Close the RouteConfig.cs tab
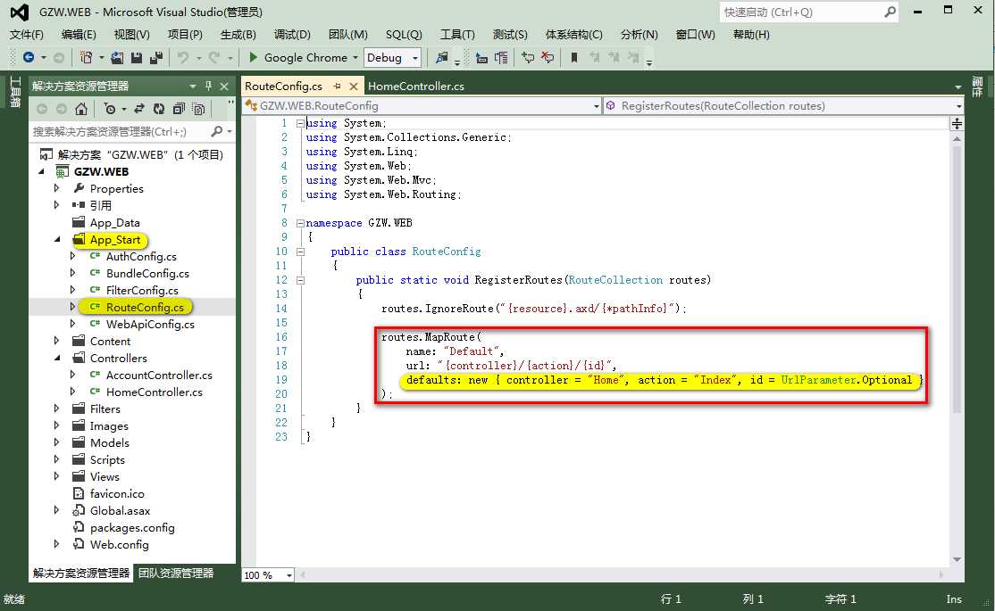The width and height of the screenshot is (995, 611). (354, 87)
